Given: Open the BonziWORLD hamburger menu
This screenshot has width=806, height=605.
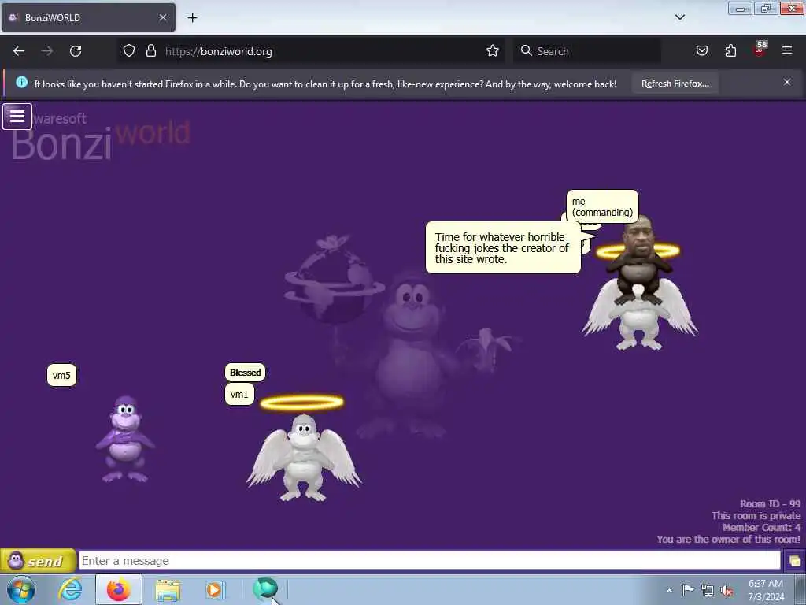Looking at the screenshot, I should coord(17,117).
